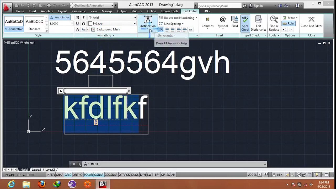336x189 pixels.
Task: Open the Columns dropdown
Action: click(207, 23)
